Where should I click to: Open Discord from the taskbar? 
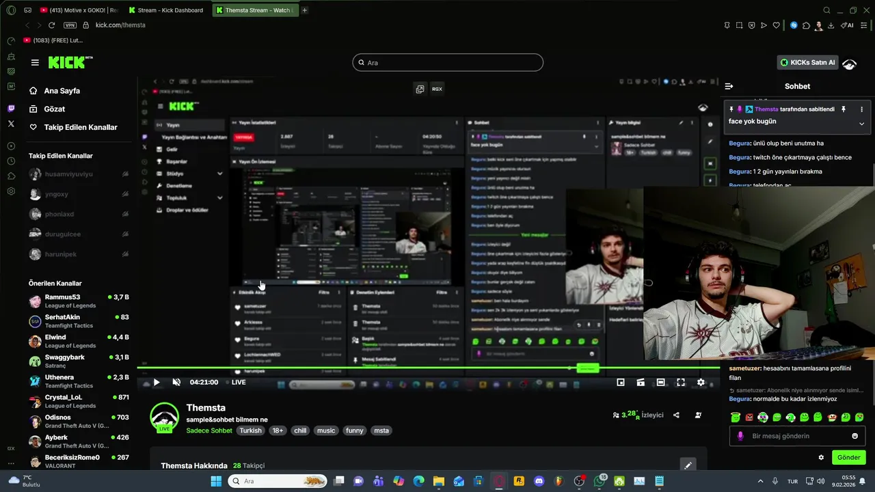click(x=539, y=481)
